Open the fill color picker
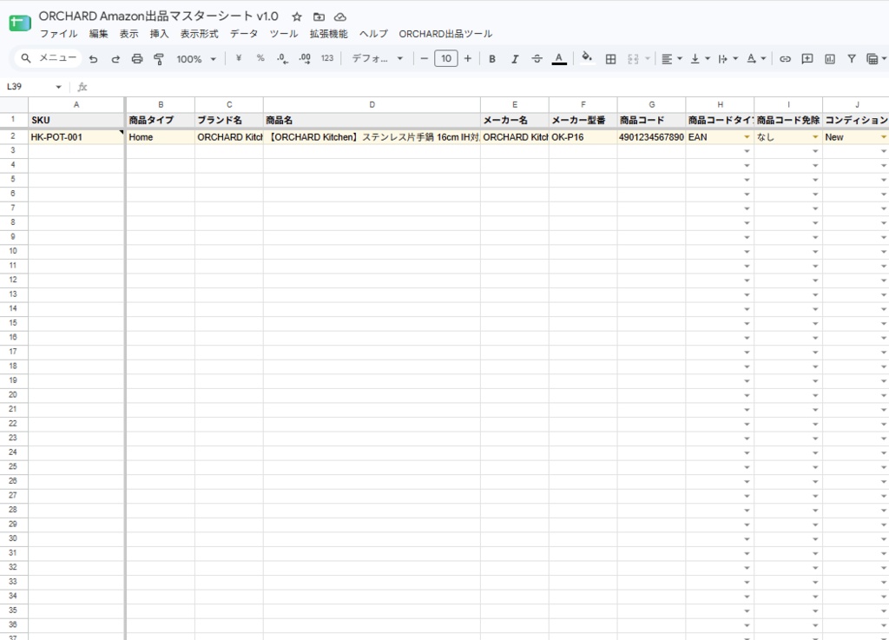The width and height of the screenshot is (889, 640). (x=587, y=57)
